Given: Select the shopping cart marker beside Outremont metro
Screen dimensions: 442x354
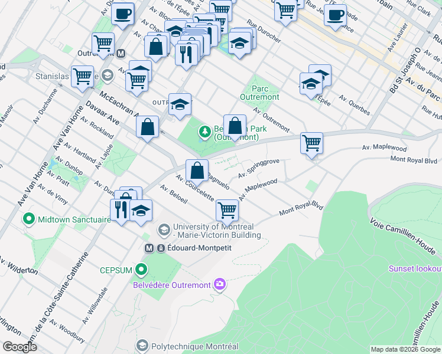Looking at the screenshot, I should pyautogui.click(x=103, y=45).
